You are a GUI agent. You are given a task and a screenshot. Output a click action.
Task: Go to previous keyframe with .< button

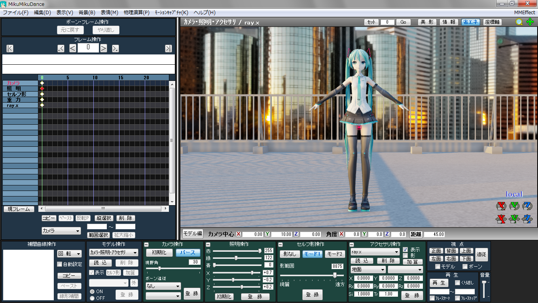tap(61, 49)
